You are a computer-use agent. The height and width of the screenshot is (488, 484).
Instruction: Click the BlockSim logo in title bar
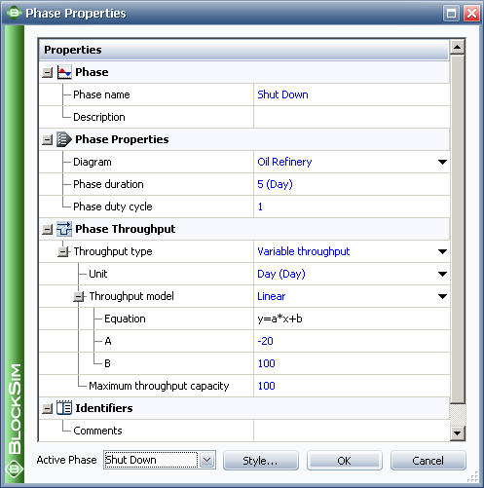(x=14, y=13)
